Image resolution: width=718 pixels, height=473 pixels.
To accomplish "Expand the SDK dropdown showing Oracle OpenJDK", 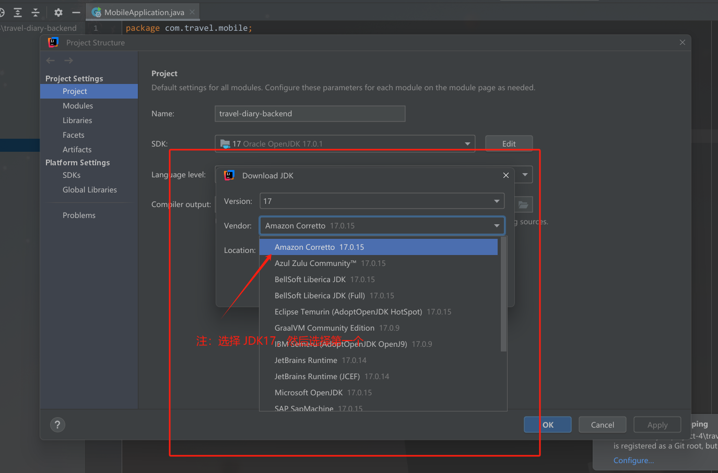I will [345, 144].
